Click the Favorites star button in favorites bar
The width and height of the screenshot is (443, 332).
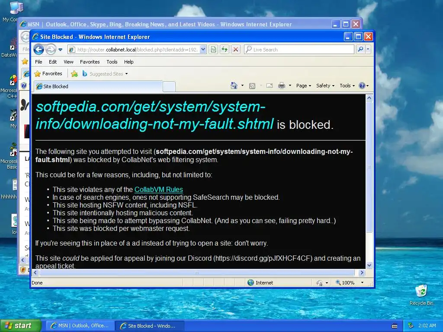pos(48,73)
